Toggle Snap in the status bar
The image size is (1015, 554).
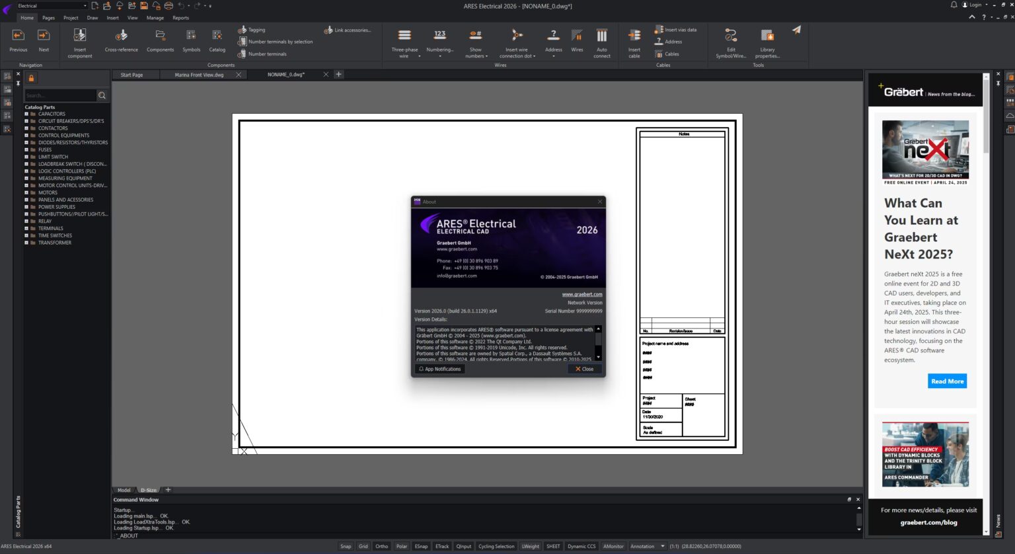point(346,546)
